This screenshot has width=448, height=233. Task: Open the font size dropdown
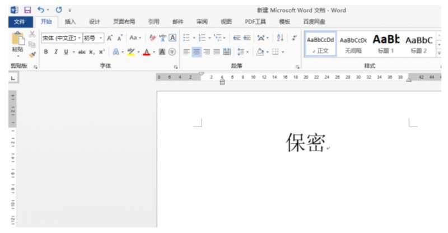point(101,38)
